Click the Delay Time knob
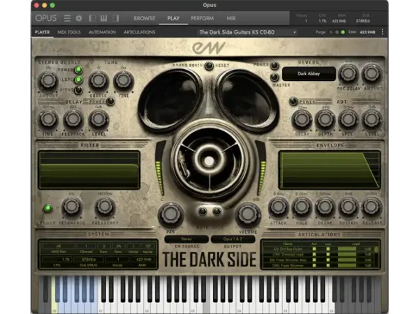The height and width of the screenshot is (314, 419). click(x=48, y=119)
